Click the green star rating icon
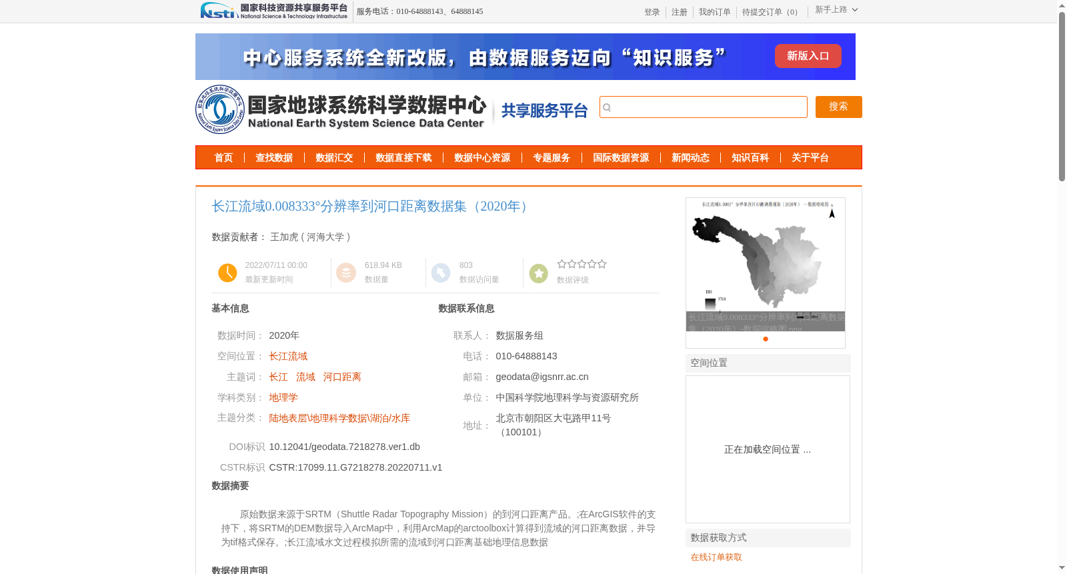 pyautogui.click(x=539, y=273)
